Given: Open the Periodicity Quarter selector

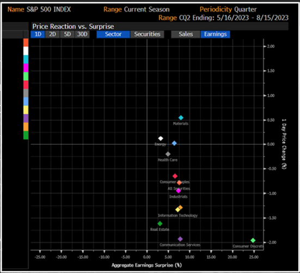Looking at the screenshot, I should point(228,9).
